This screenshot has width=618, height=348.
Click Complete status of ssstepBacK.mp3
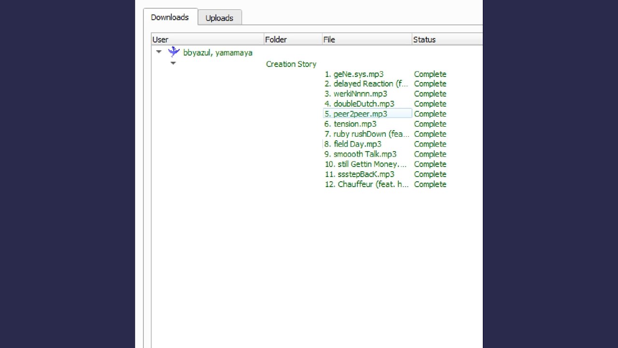pyautogui.click(x=430, y=174)
